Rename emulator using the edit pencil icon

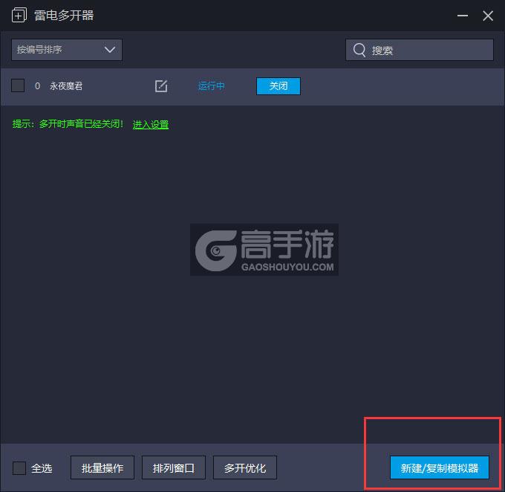coord(161,86)
